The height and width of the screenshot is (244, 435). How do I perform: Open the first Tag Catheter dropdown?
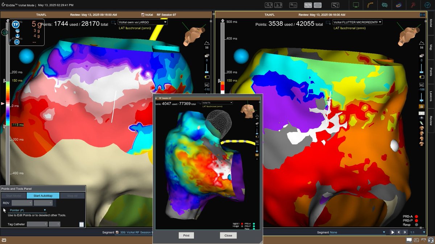(x=37, y=224)
